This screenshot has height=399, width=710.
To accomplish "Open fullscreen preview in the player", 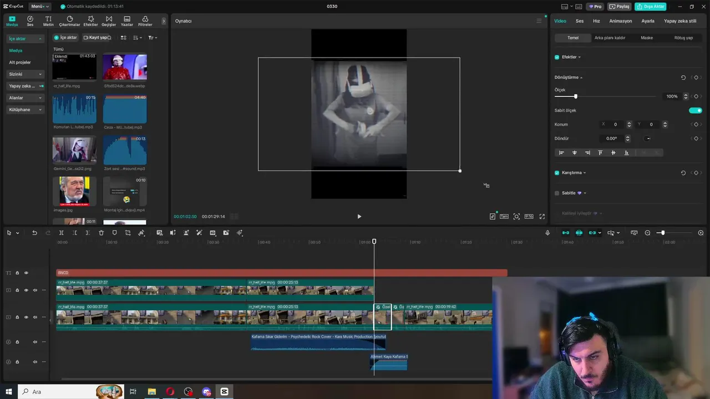I will click(x=542, y=217).
